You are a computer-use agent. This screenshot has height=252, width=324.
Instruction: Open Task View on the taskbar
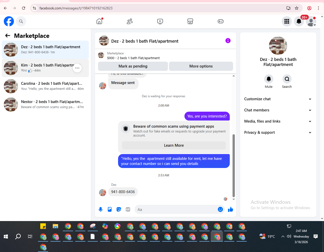[30, 237]
